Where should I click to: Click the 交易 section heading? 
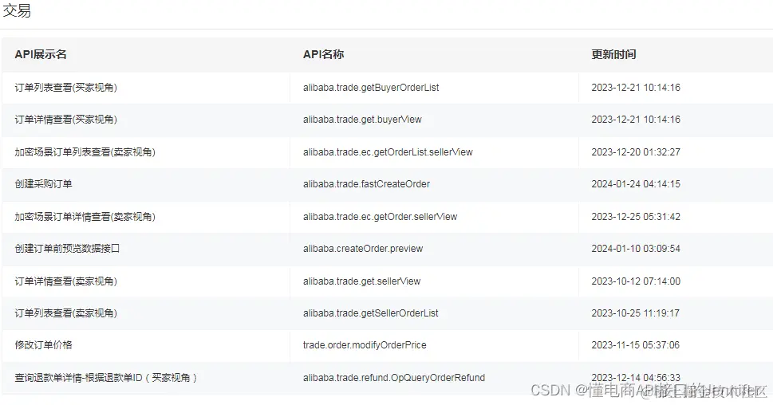(x=18, y=10)
